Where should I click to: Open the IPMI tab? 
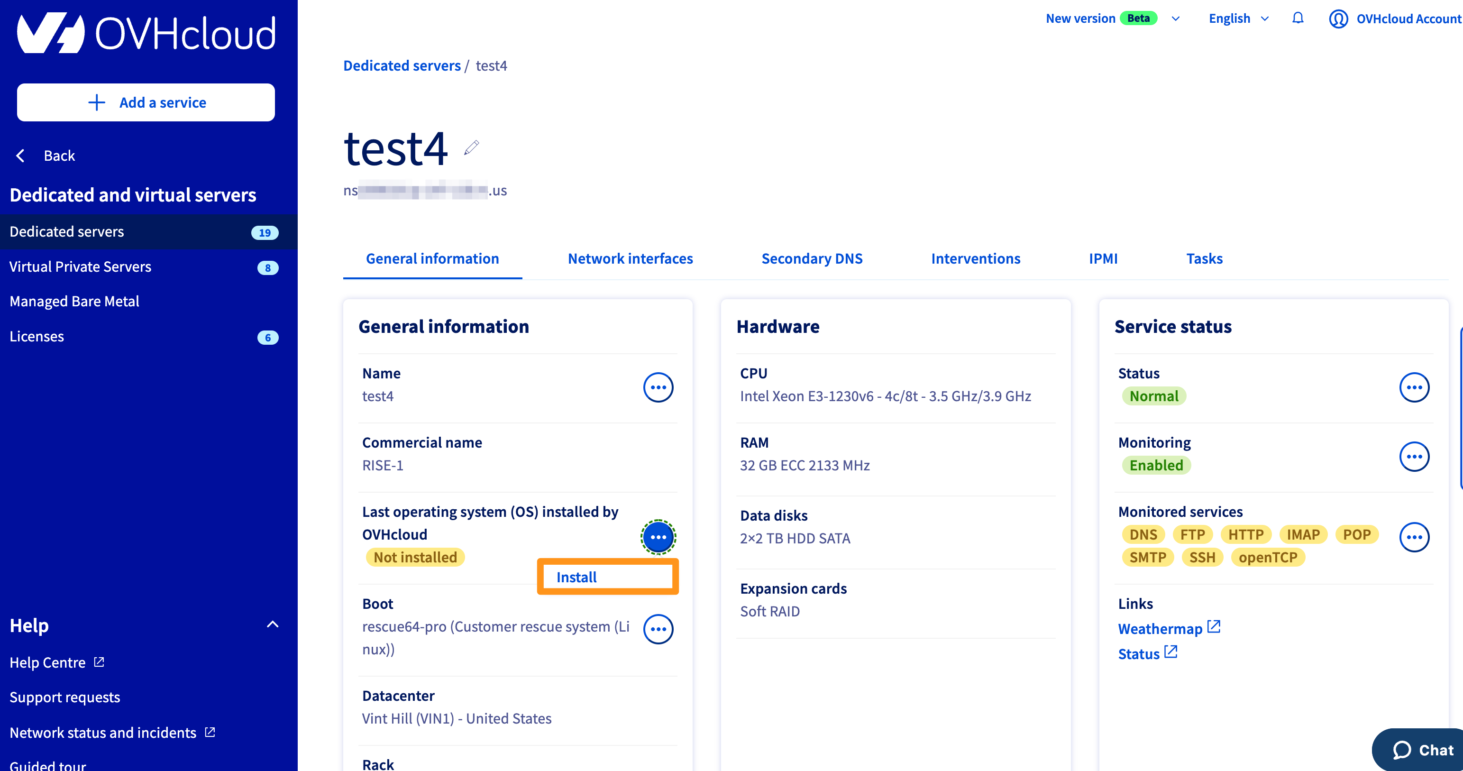pyautogui.click(x=1103, y=258)
